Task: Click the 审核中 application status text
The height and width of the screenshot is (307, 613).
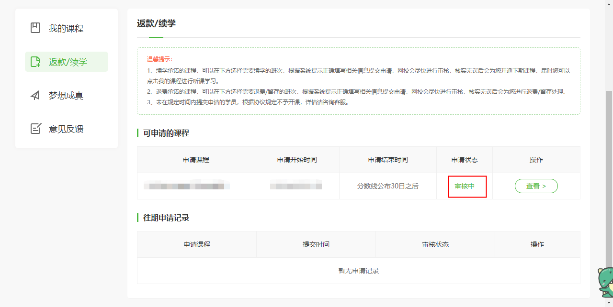Action: tap(465, 186)
